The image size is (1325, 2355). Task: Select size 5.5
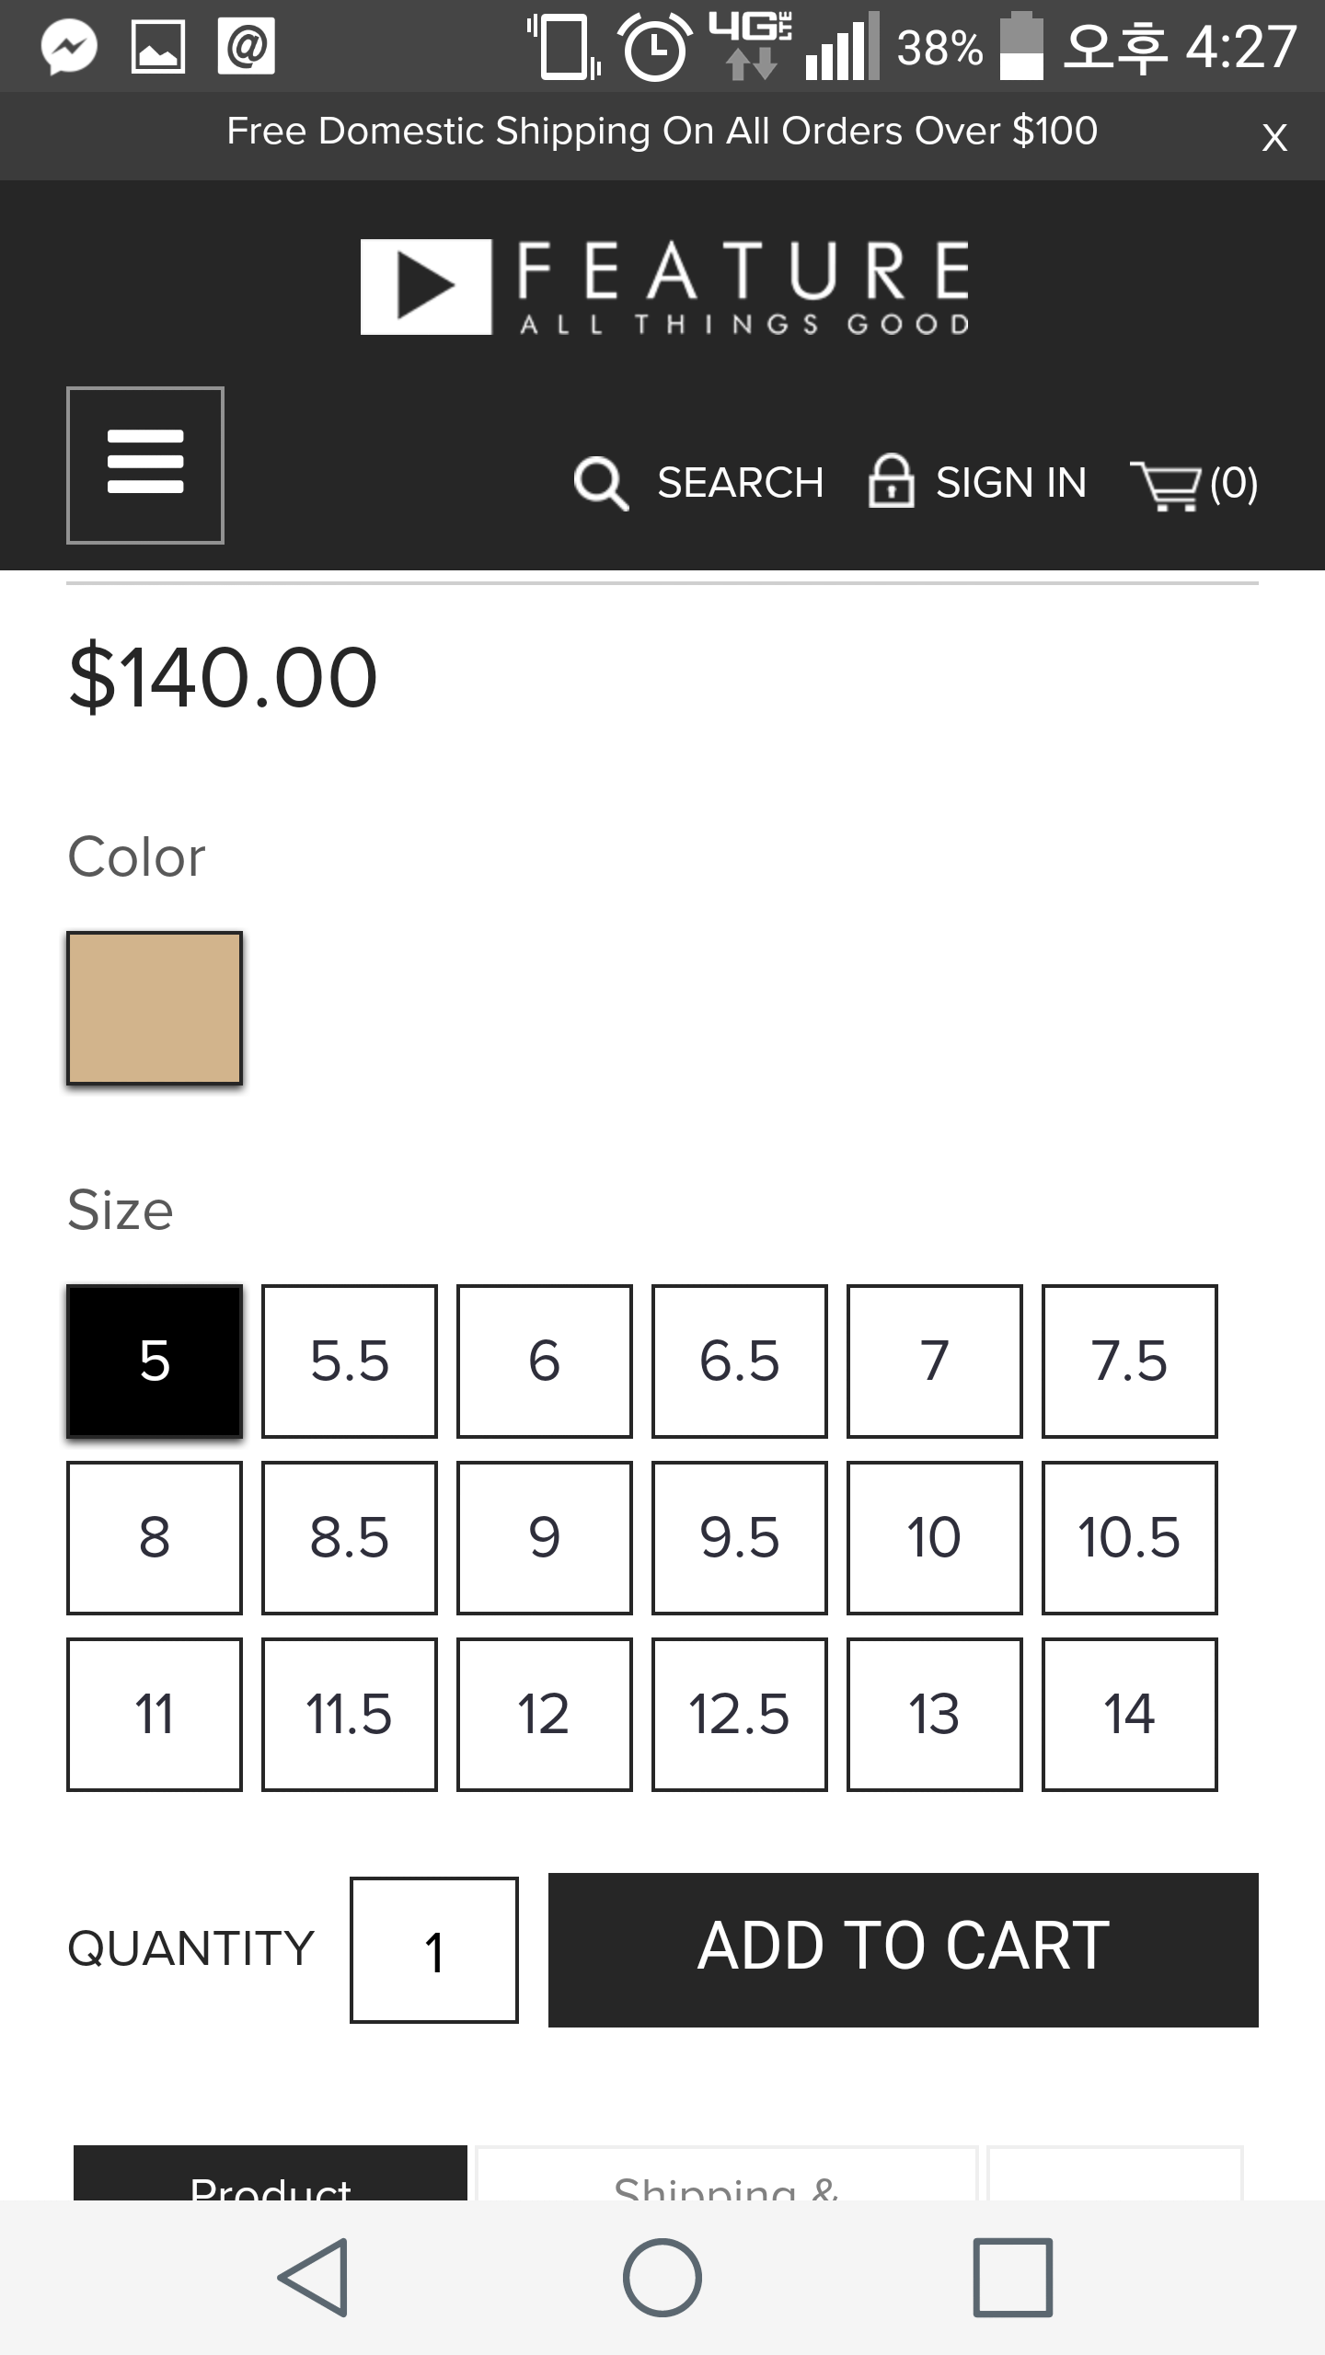[x=350, y=1361]
